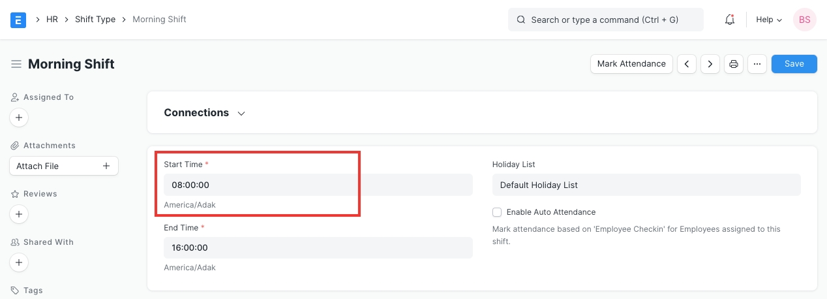Click the Attach File button
Image resolution: width=827 pixels, height=299 pixels.
coord(63,166)
